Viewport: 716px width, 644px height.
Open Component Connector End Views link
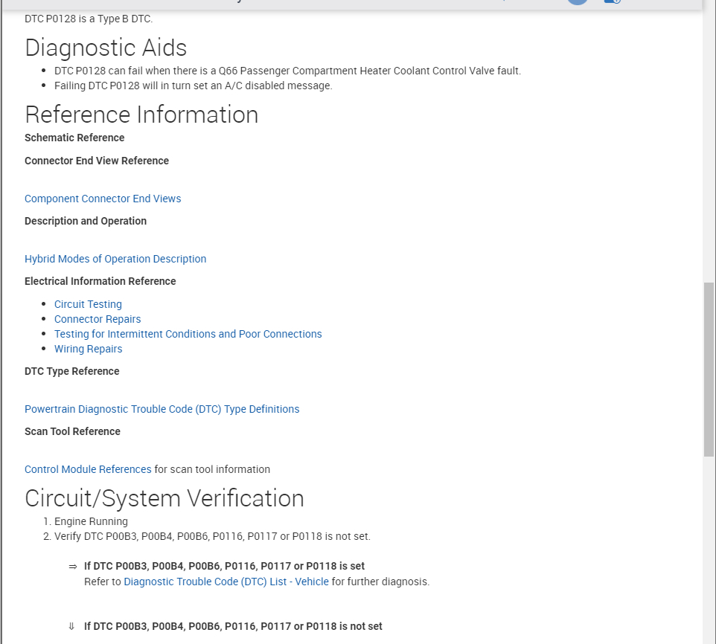[x=103, y=199]
